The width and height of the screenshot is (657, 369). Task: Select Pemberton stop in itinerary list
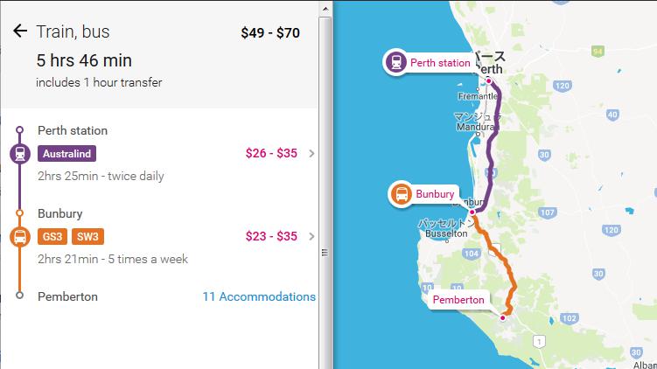coord(67,296)
